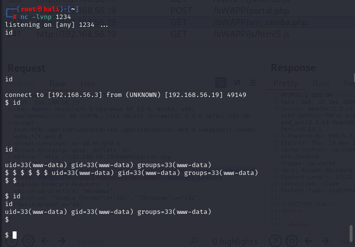Select the Pretty tab in Response

click(x=285, y=83)
